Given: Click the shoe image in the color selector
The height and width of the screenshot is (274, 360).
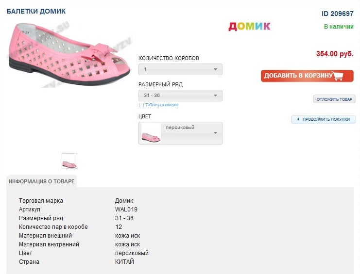Looking at the screenshot, I should 150,133.
